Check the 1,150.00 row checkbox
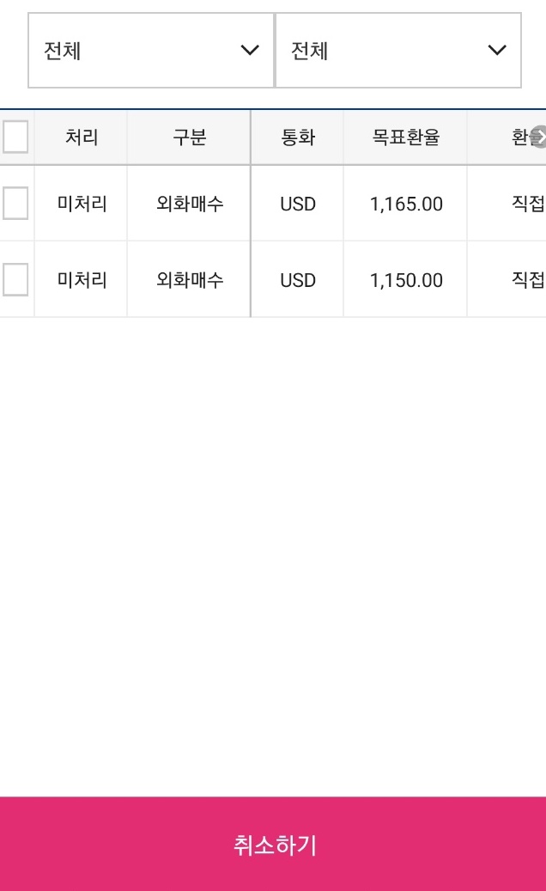Viewport: 546px width, 891px height. (15, 279)
